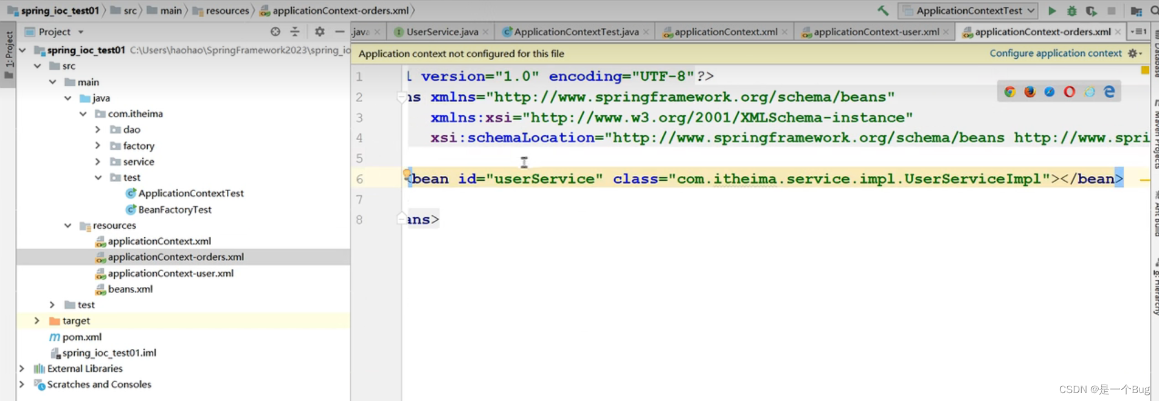Expand Scratches and Consoles node
The image size is (1159, 401).
pyautogui.click(x=22, y=384)
